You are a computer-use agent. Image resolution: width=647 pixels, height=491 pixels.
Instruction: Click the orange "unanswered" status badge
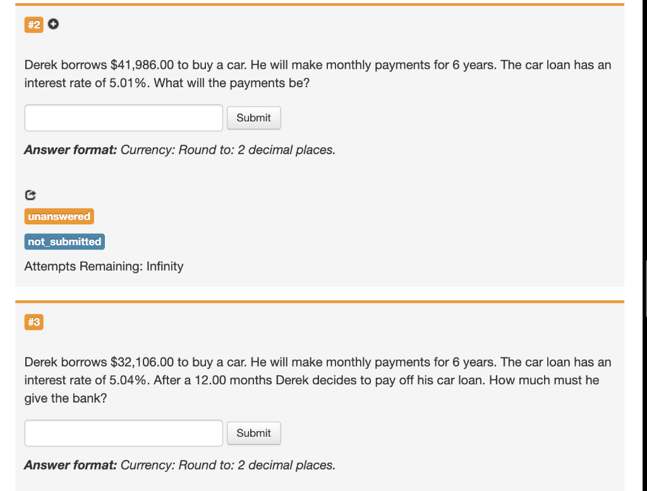point(59,216)
